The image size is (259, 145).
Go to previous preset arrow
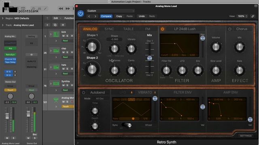(x=89, y=16)
